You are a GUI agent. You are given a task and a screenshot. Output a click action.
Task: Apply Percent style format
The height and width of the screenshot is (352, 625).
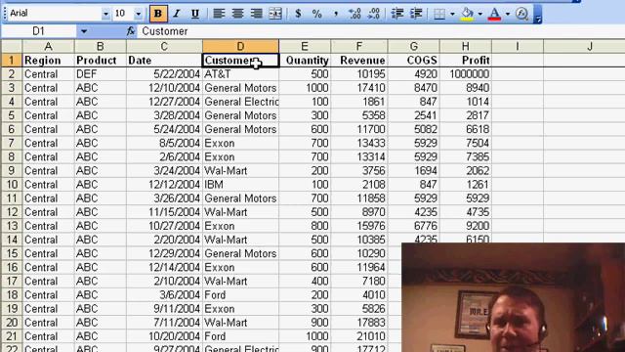point(316,14)
